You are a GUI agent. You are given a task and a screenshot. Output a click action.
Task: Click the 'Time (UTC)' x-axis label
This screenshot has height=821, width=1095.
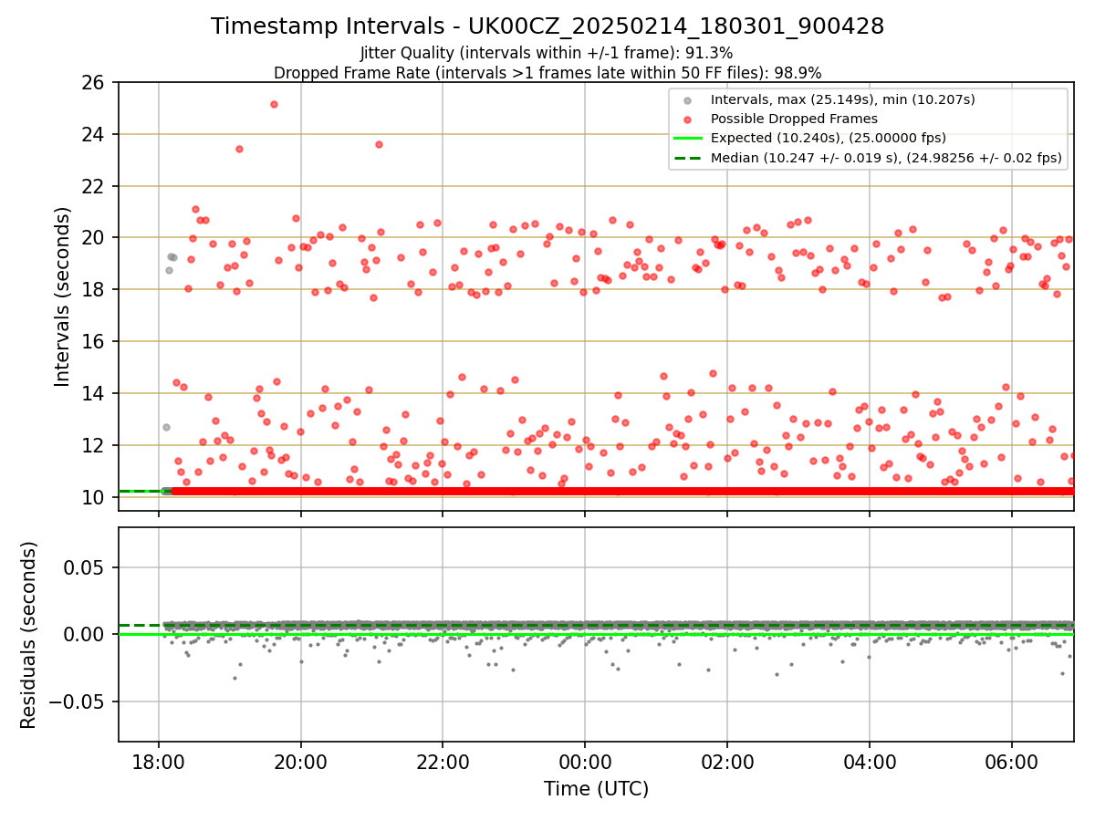click(x=596, y=789)
